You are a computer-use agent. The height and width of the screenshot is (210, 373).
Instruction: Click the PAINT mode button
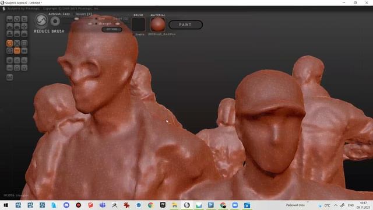[x=185, y=24]
